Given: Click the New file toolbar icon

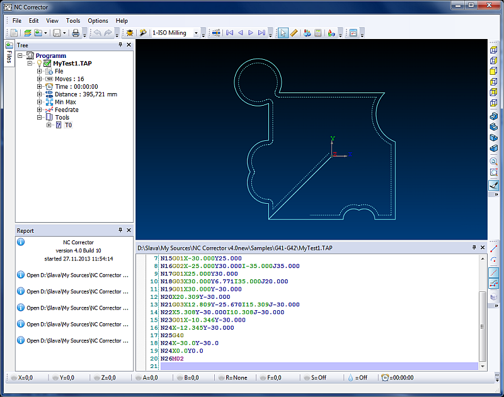Looking at the screenshot, I should coord(14,33).
